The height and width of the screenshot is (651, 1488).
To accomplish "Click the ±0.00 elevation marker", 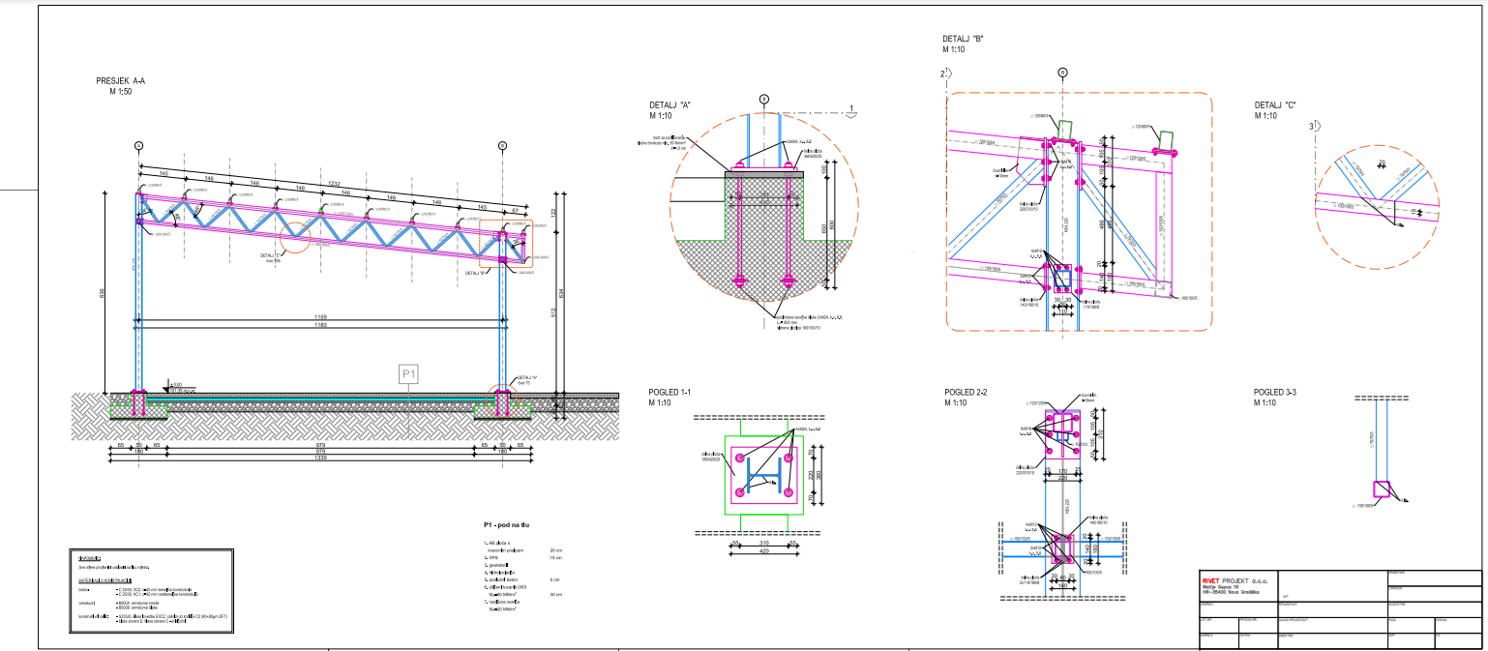I will point(176,384).
